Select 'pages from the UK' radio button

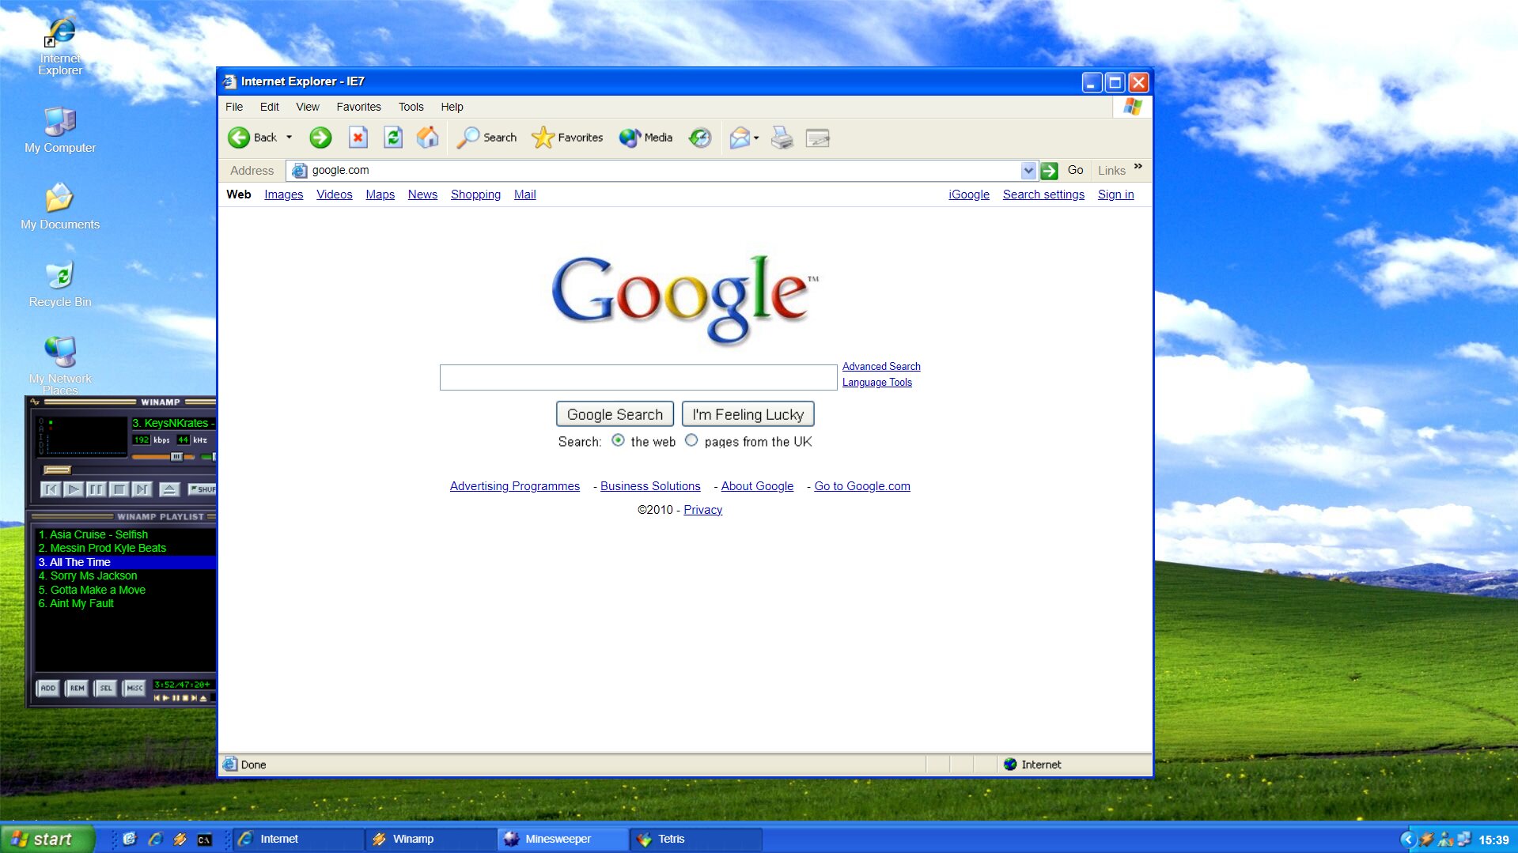coord(691,440)
